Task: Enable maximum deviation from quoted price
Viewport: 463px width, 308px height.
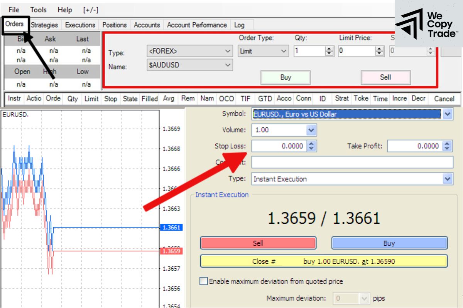Action: pyautogui.click(x=204, y=281)
